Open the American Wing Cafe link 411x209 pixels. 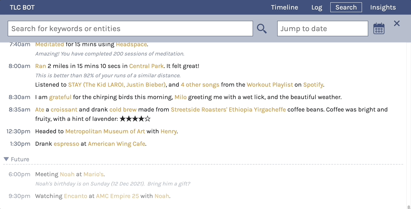116,144
